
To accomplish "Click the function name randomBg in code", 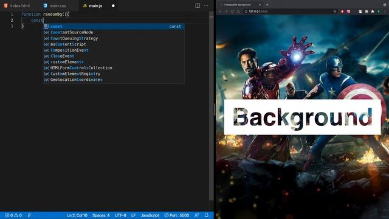I will pos(53,14).
